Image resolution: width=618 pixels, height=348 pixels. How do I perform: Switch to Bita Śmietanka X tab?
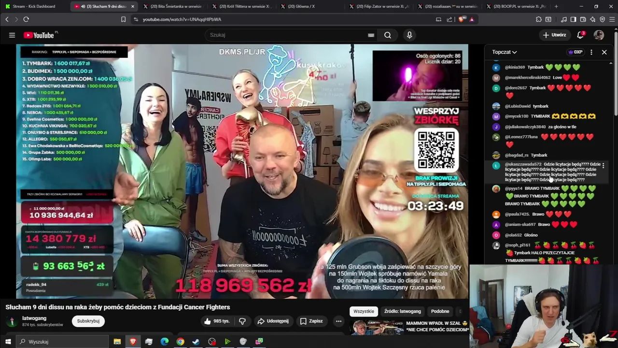click(x=175, y=6)
